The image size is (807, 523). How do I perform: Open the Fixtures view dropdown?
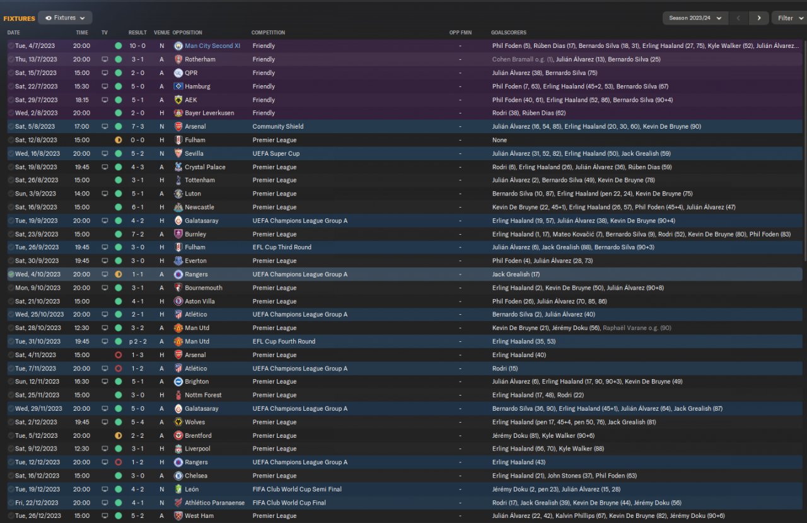tap(65, 18)
